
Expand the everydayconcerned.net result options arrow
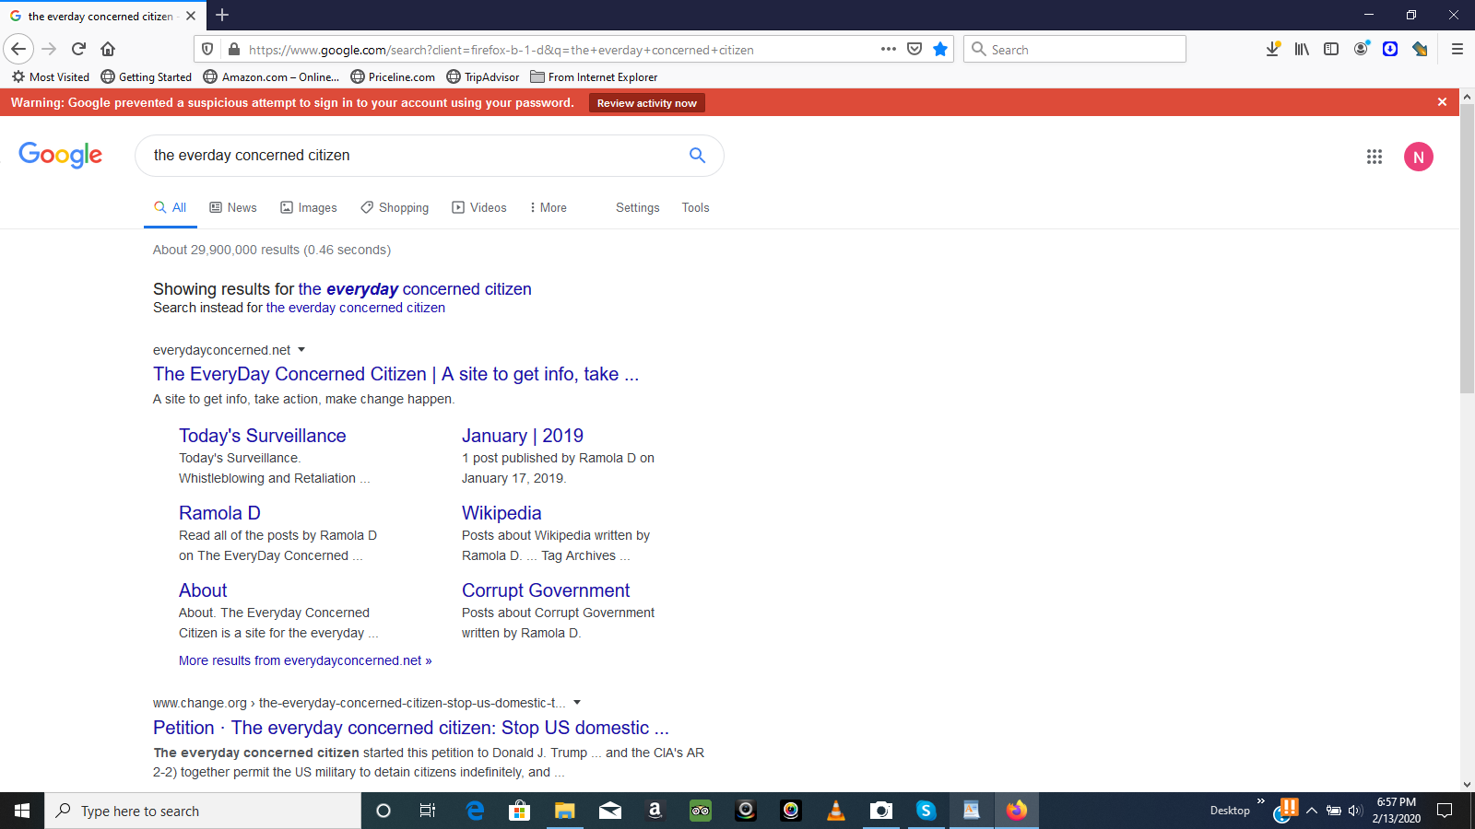coord(301,350)
